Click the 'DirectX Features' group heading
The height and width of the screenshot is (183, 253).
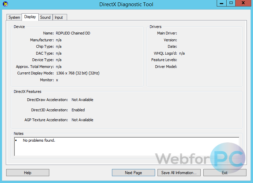27,91
